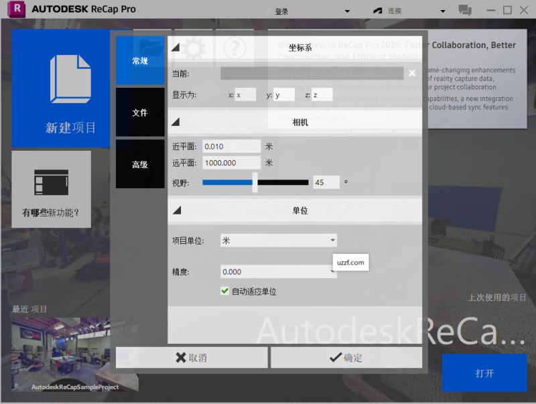Collapse the 单位 section triangle
Screen dimensions: 536x404
click(x=176, y=208)
